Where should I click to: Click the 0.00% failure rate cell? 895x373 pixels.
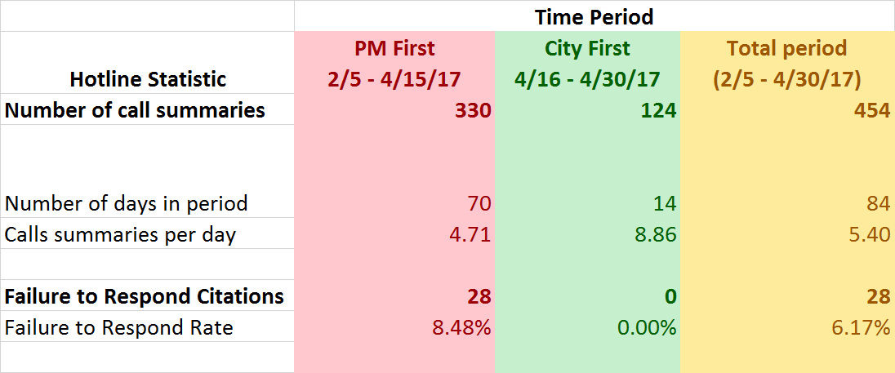pyautogui.click(x=647, y=328)
